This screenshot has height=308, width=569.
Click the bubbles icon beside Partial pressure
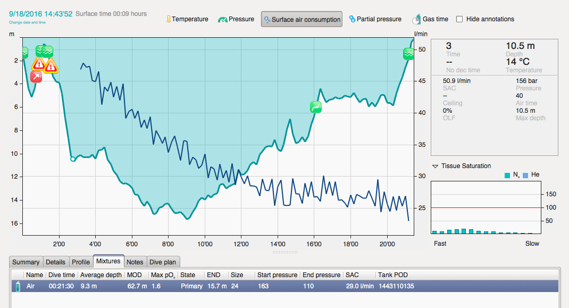point(352,19)
